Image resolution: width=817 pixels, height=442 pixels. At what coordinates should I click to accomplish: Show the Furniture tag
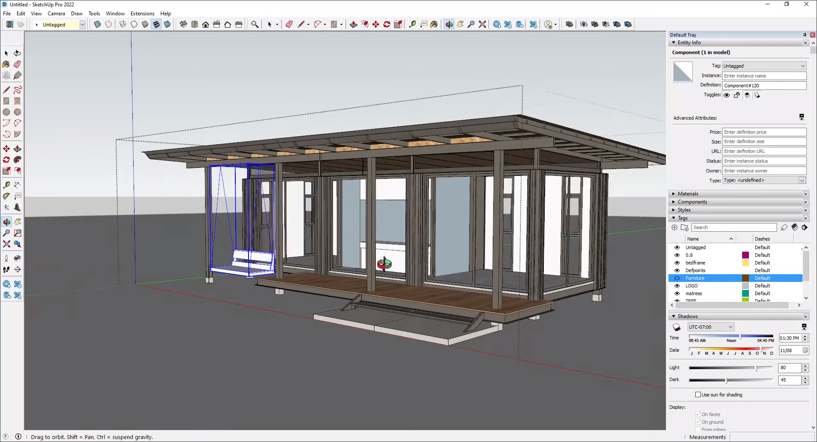[677, 278]
